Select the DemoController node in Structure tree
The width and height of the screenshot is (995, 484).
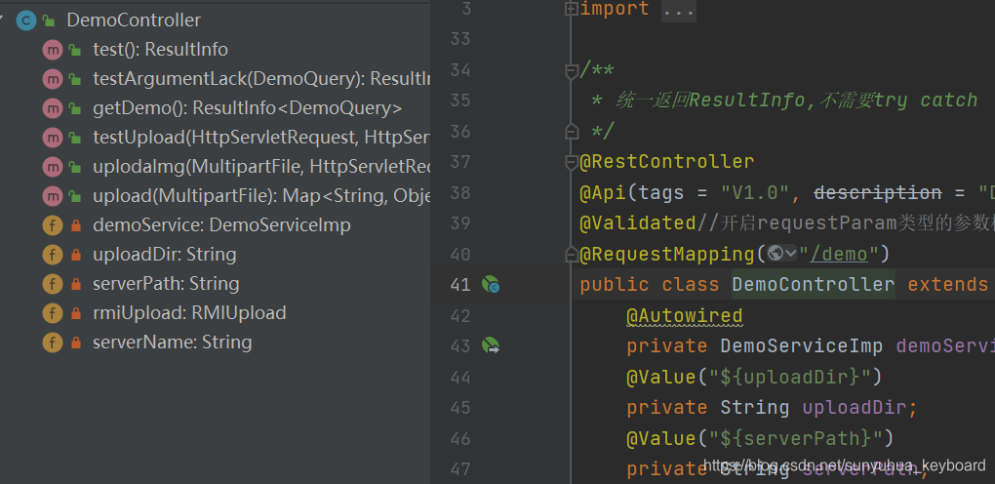coord(134,20)
